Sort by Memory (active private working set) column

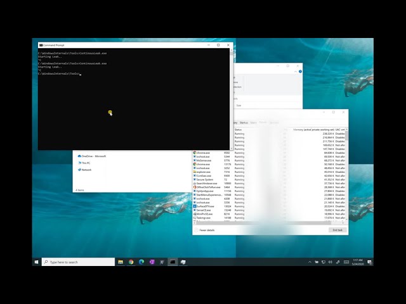(313, 129)
